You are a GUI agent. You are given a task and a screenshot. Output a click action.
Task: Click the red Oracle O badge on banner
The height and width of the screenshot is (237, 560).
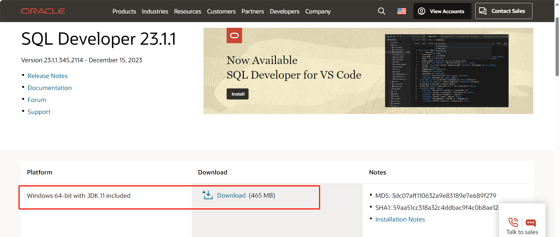coord(234,35)
